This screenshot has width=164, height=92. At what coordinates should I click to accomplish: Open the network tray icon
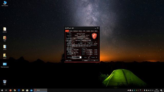pos(151,90)
